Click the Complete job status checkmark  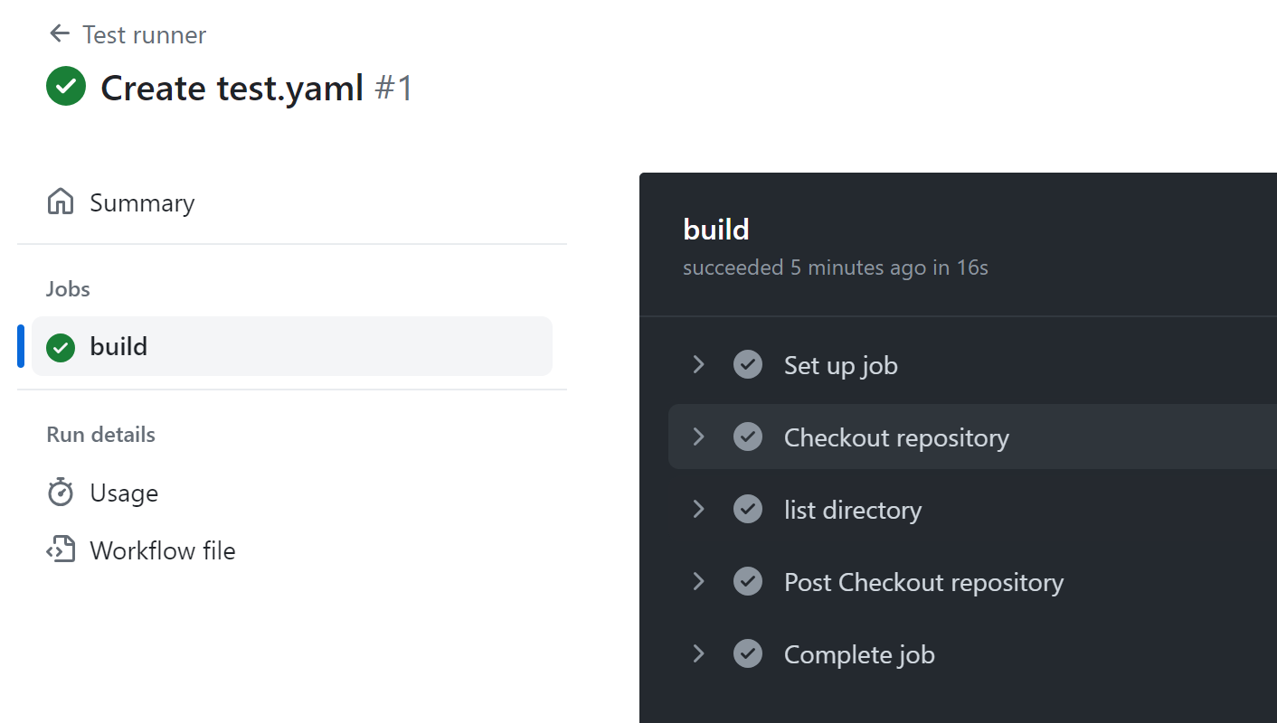coord(748,654)
